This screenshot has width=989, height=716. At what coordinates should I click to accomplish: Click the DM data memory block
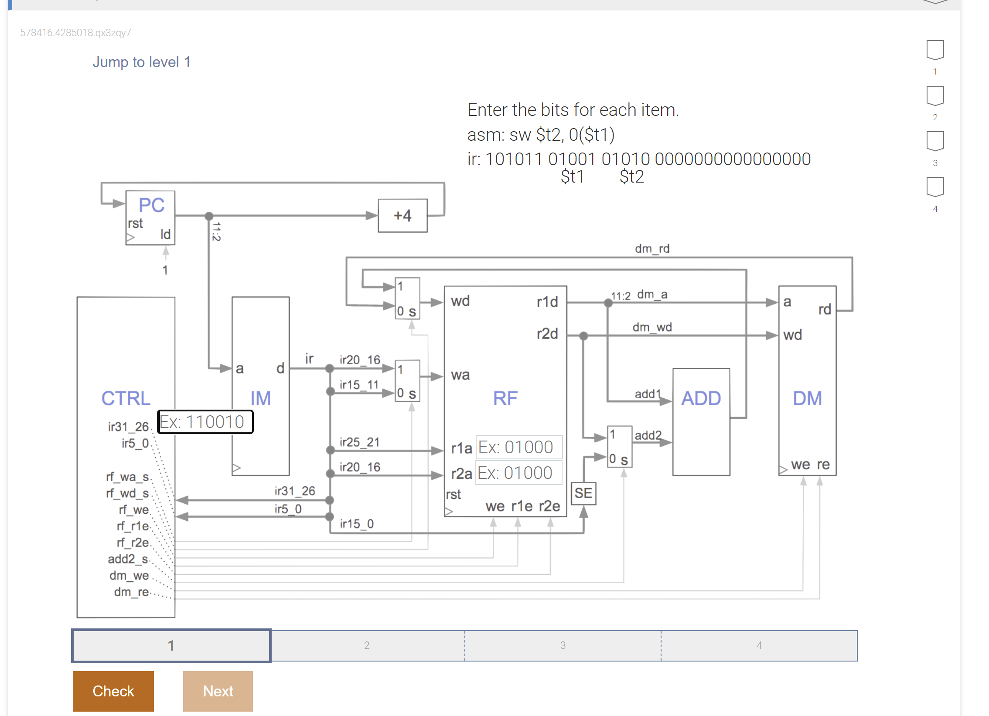pyautogui.click(x=807, y=397)
